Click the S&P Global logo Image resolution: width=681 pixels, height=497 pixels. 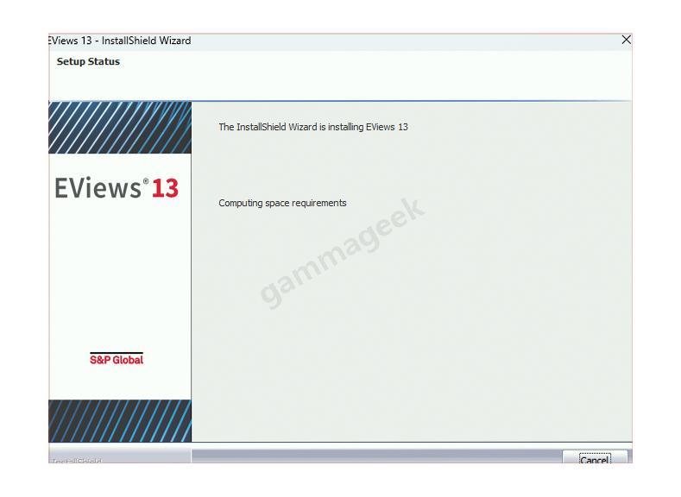117,359
